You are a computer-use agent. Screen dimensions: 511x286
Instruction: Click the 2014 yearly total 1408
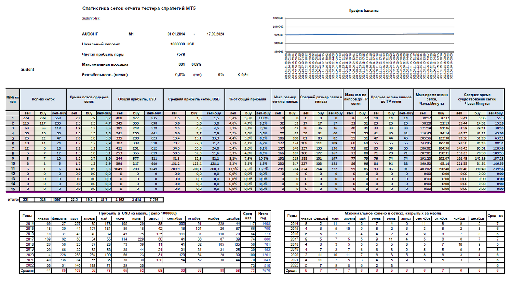coord(263,224)
